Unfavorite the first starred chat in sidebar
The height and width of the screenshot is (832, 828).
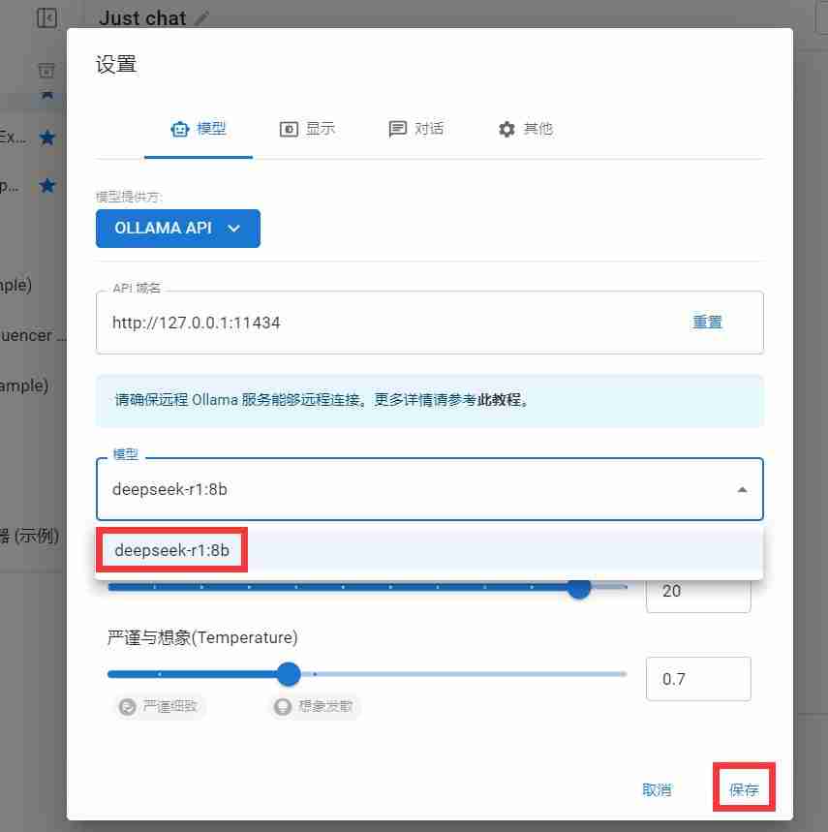click(47, 137)
